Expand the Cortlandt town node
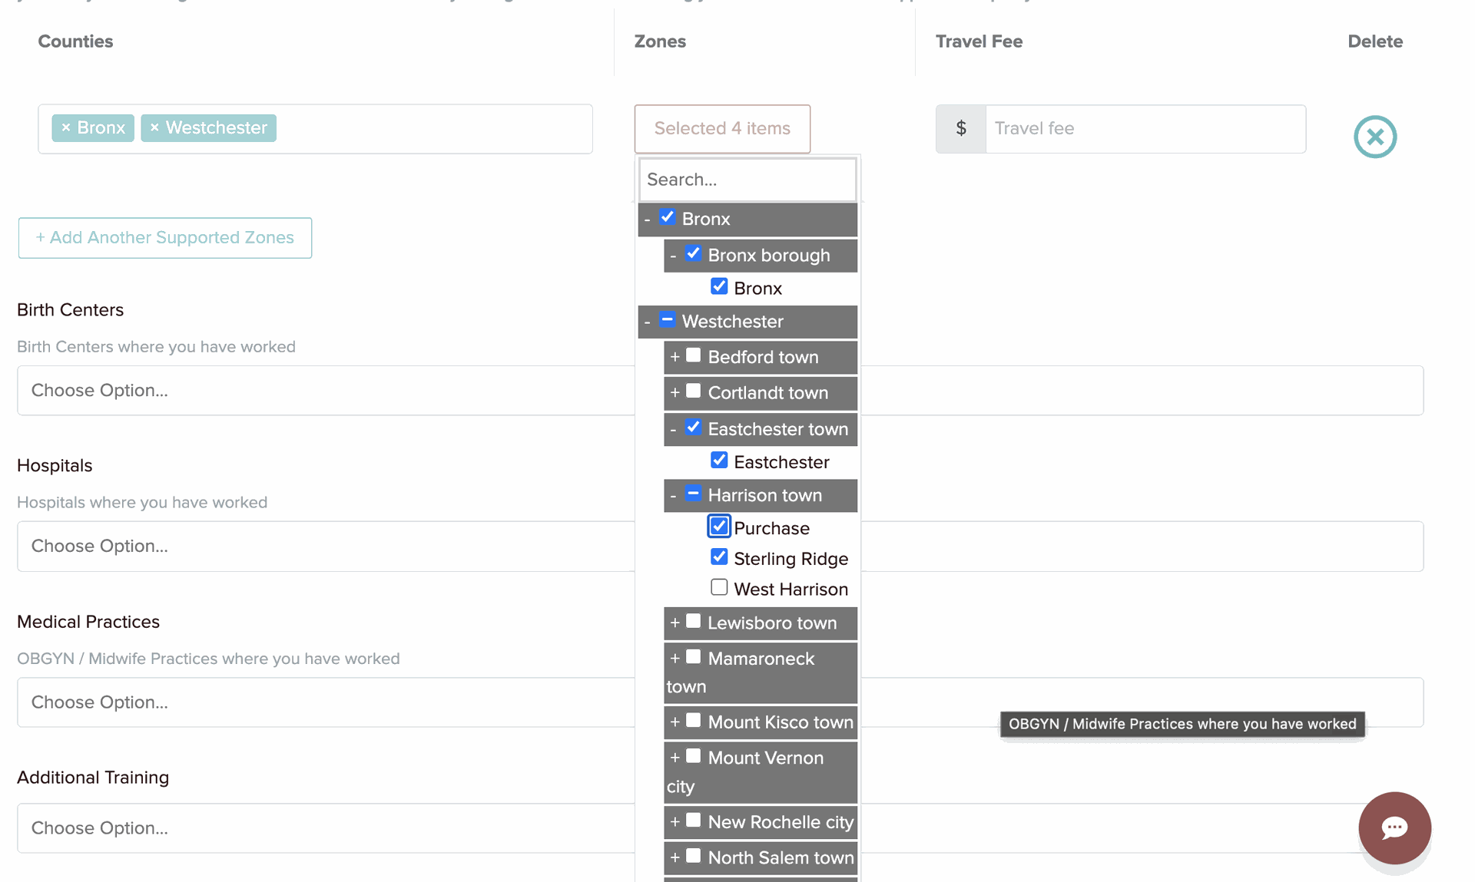 click(x=675, y=392)
